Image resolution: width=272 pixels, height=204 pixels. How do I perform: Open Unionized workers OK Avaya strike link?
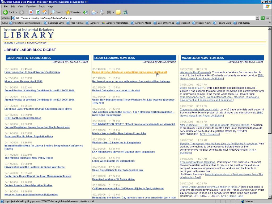113,179
